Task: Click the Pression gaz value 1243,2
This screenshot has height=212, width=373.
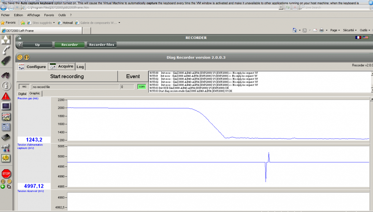Action: pyautogui.click(x=34, y=140)
